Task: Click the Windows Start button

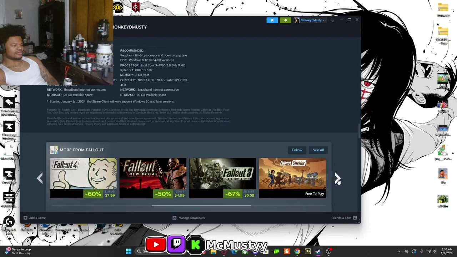Action: (129, 251)
